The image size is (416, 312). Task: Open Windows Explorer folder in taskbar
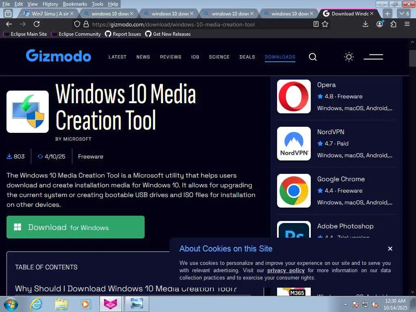coord(61,304)
